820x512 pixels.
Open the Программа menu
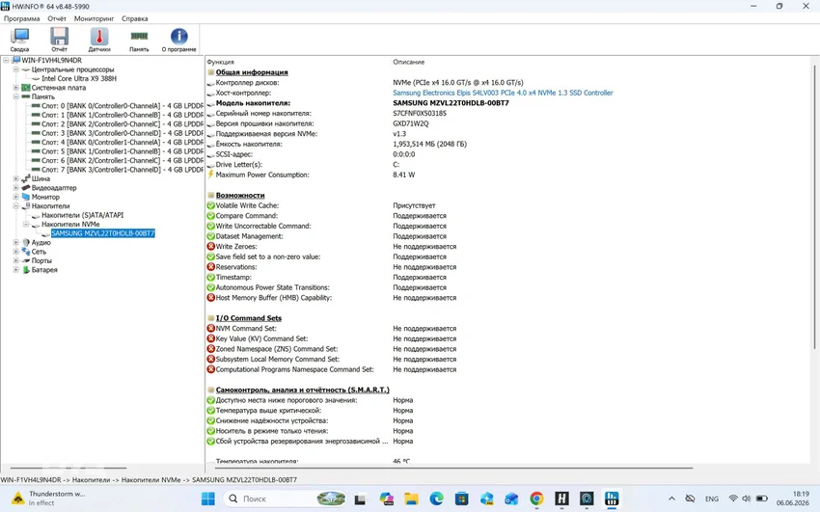[22, 18]
